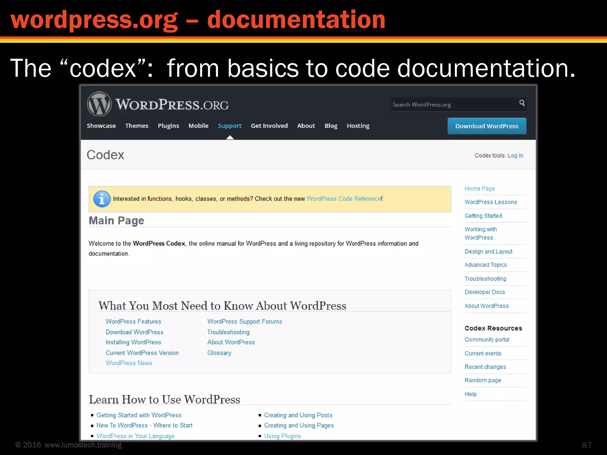Open WordPress News link
Viewport: 607px width, 455px height.
click(129, 363)
